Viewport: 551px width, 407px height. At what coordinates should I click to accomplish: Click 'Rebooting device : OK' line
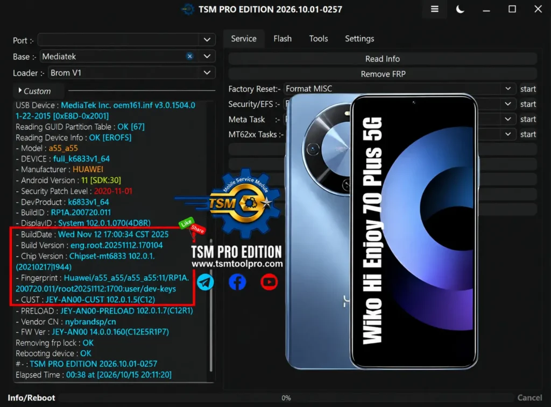click(53, 353)
